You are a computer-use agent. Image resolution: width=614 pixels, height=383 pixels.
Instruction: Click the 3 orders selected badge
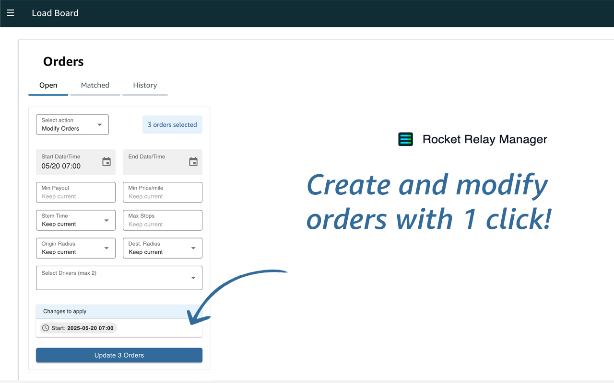click(x=172, y=124)
